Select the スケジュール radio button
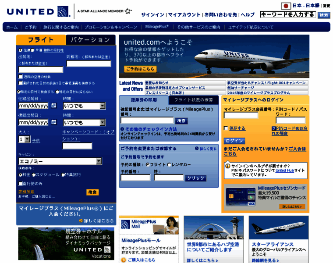The image size is (333, 263). point(34,174)
